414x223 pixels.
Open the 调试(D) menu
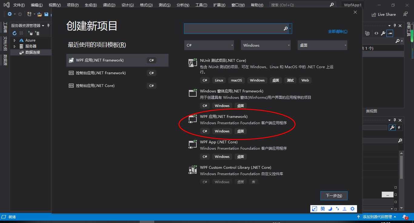[x=109, y=5]
